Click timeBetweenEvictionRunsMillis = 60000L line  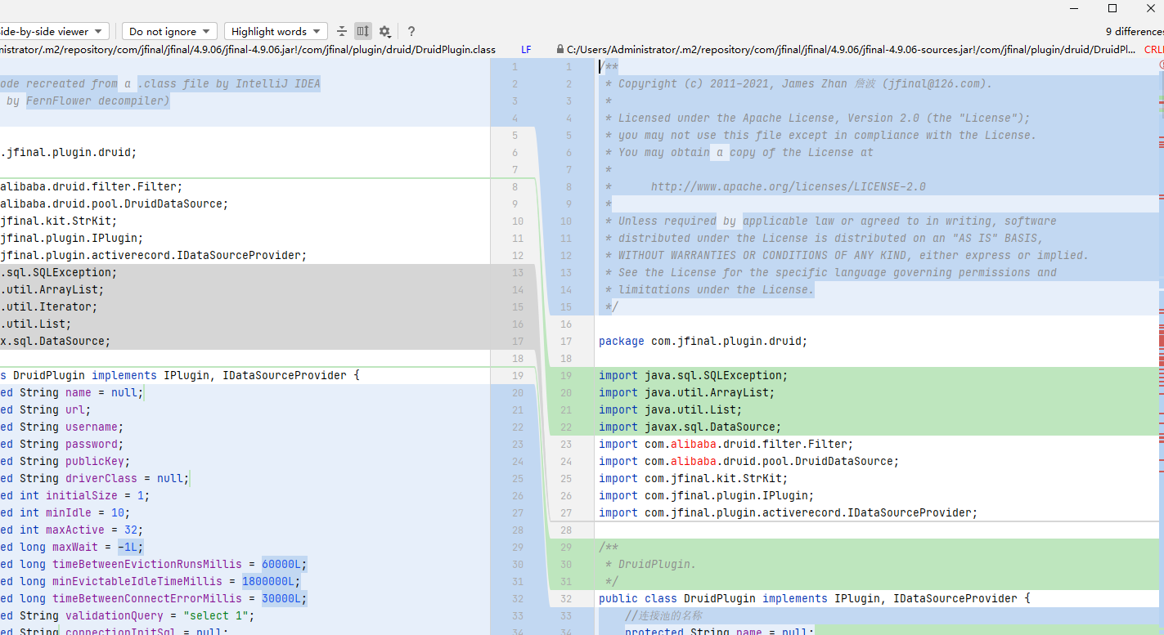point(154,564)
